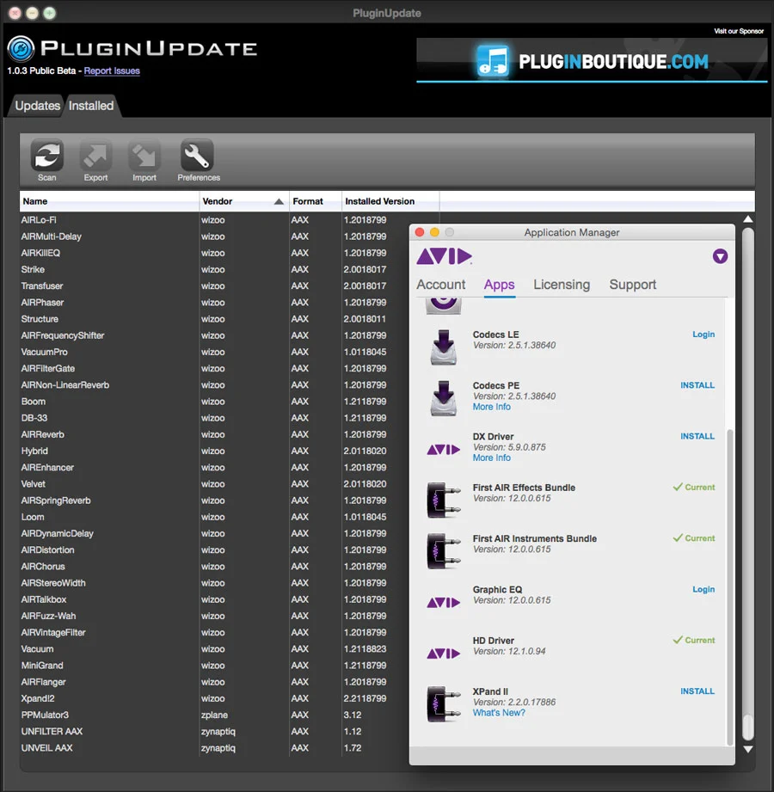Select the Loom plugin row
The height and width of the screenshot is (792, 774).
(x=213, y=517)
